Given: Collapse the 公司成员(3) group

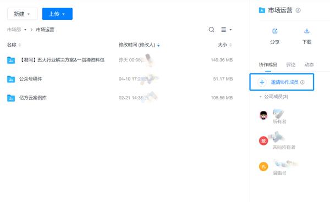Looking at the screenshot, I should [x=261, y=97].
